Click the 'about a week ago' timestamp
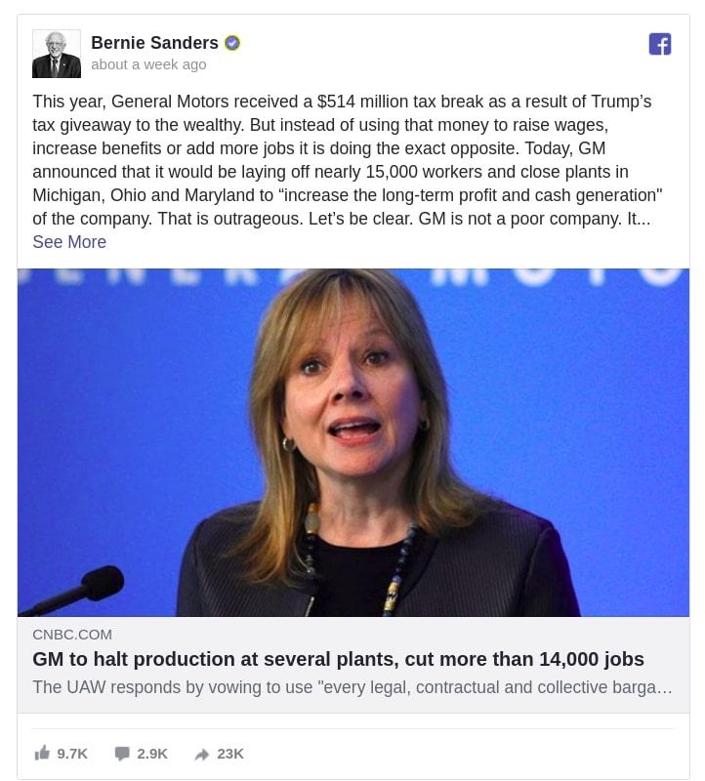 click(x=148, y=64)
